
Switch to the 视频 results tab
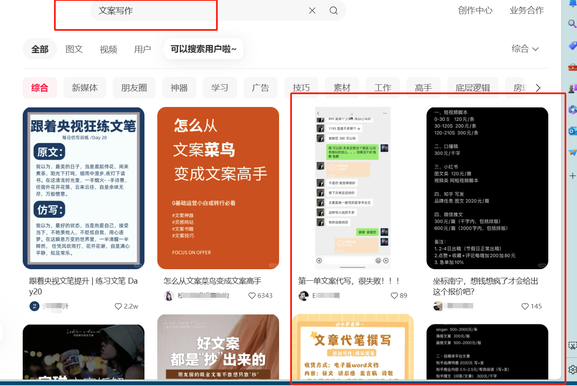(108, 49)
